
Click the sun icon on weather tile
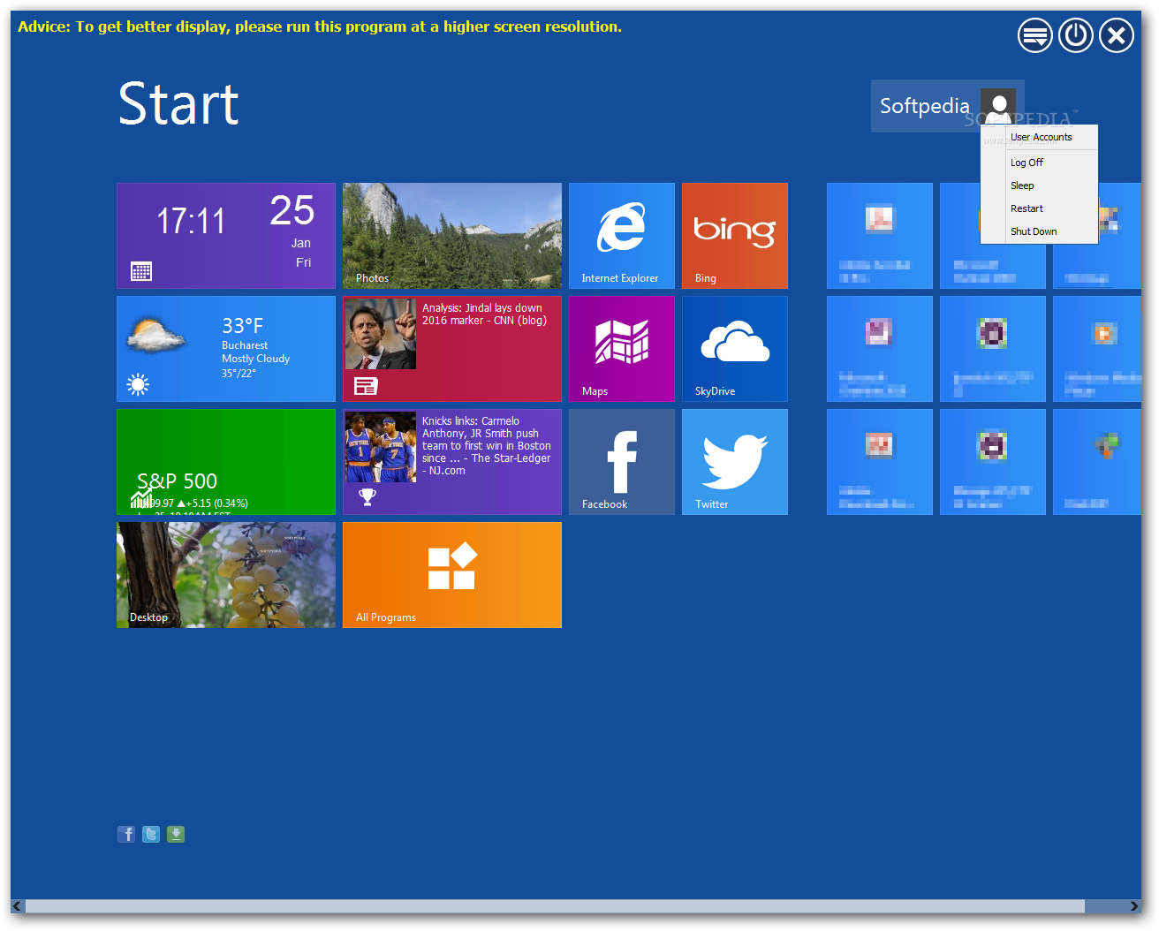(138, 384)
